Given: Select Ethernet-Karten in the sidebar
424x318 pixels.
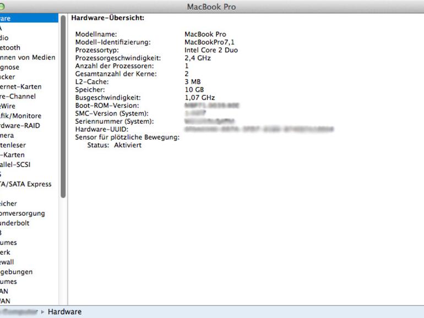Looking at the screenshot, I should coord(21,86).
